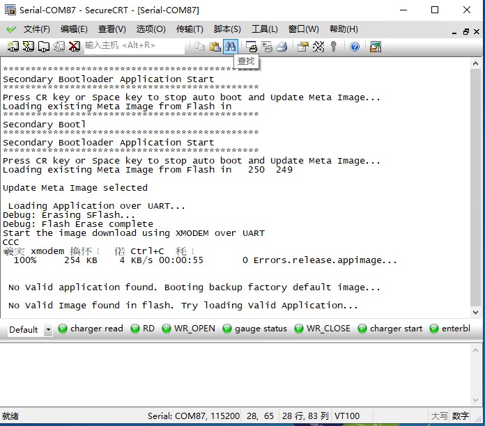Click the Quick Connect toolbar icon

(x=29, y=47)
